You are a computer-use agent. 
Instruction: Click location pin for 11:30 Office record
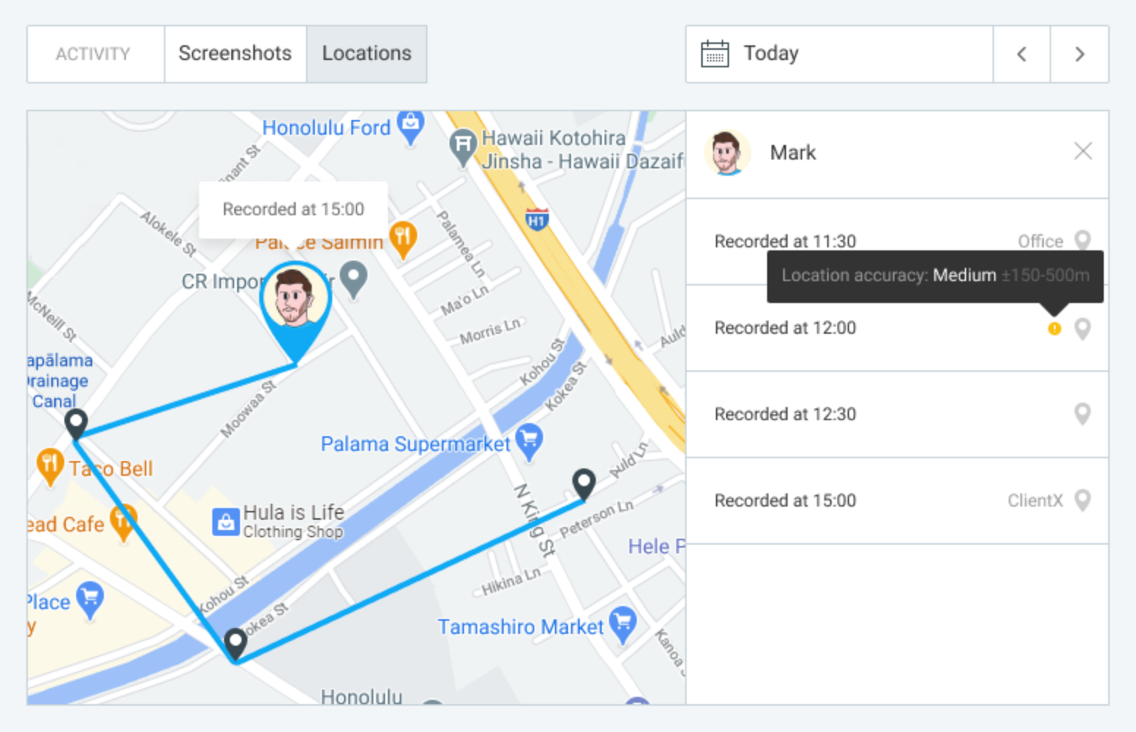pyautogui.click(x=1083, y=240)
